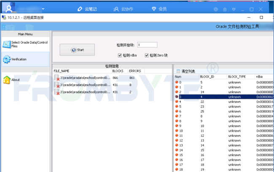Expand the account name dropdown arrow
The width and height of the screenshot is (274, 172).
(x=43, y=9)
